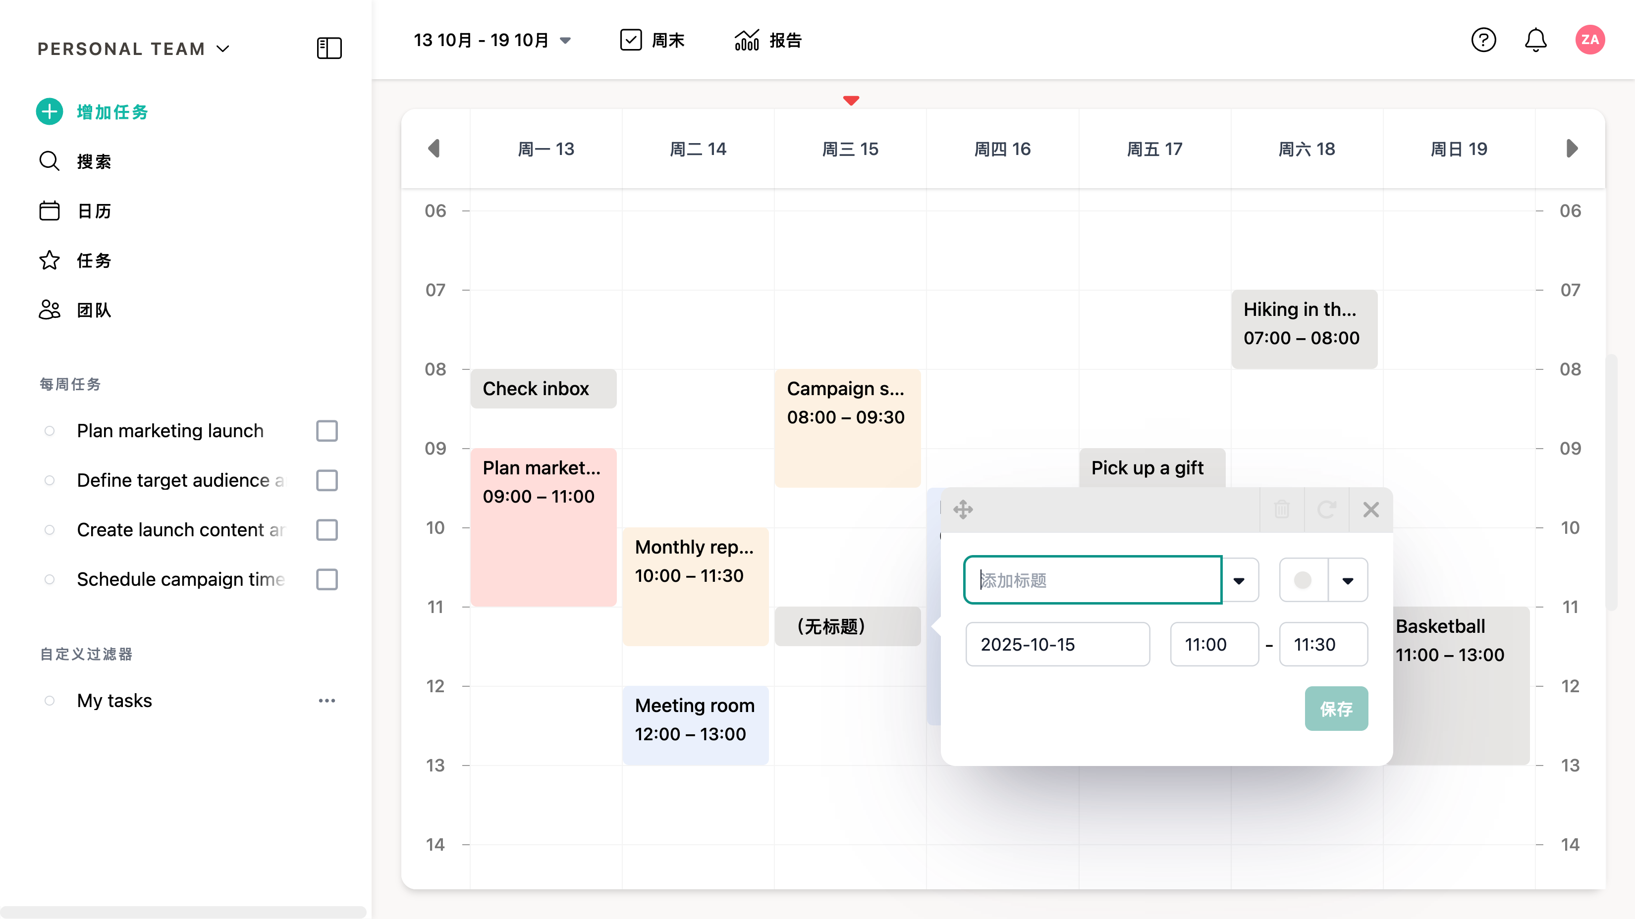Click the 添加标题 title input field

coord(1091,580)
